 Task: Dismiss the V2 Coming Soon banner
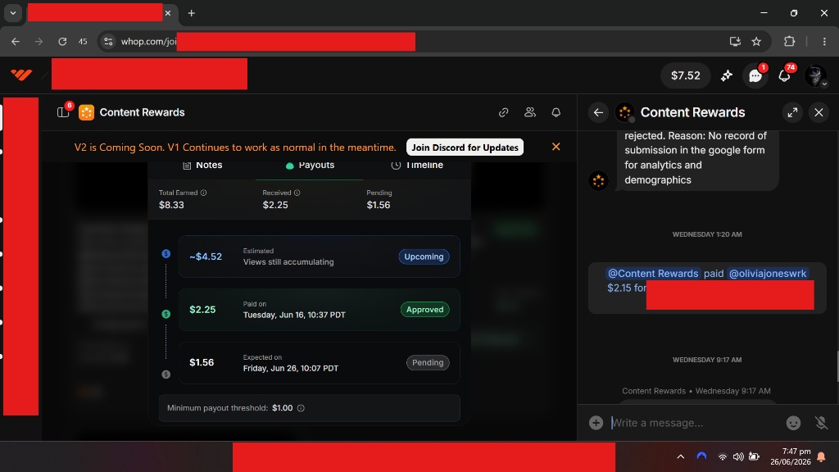click(x=556, y=147)
